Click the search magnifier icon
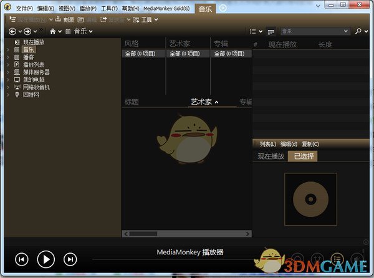The image size is (374, 278). 358,31
